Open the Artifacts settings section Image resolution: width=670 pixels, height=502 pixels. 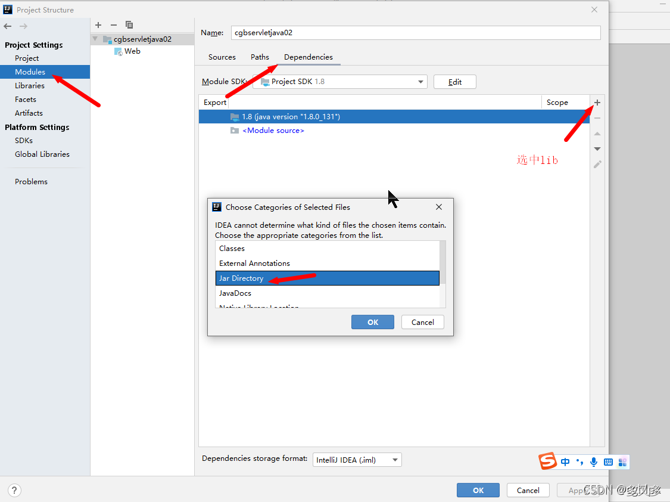coord(29,113)
